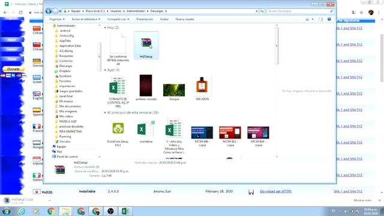This screenshot has height=216, width=384.
Task: Click Disco local (C:) in breadcrumb
Action: (95, 11)
